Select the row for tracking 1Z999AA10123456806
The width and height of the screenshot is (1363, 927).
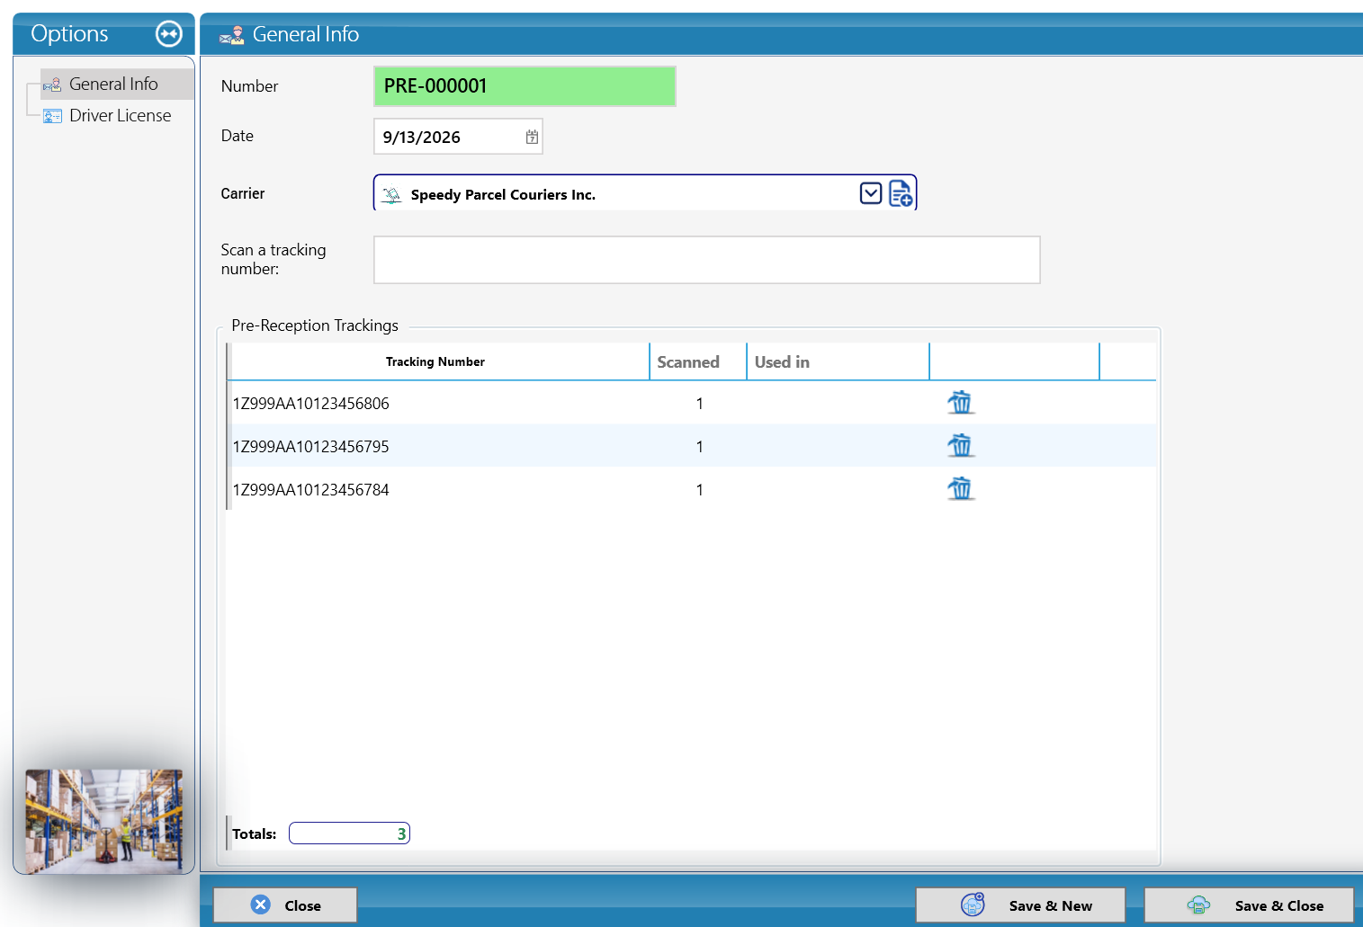tap(691, 403)
